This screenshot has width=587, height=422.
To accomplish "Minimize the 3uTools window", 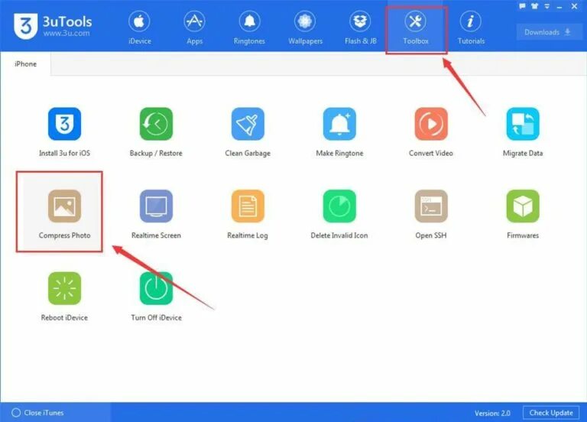I will click(559, 6).
